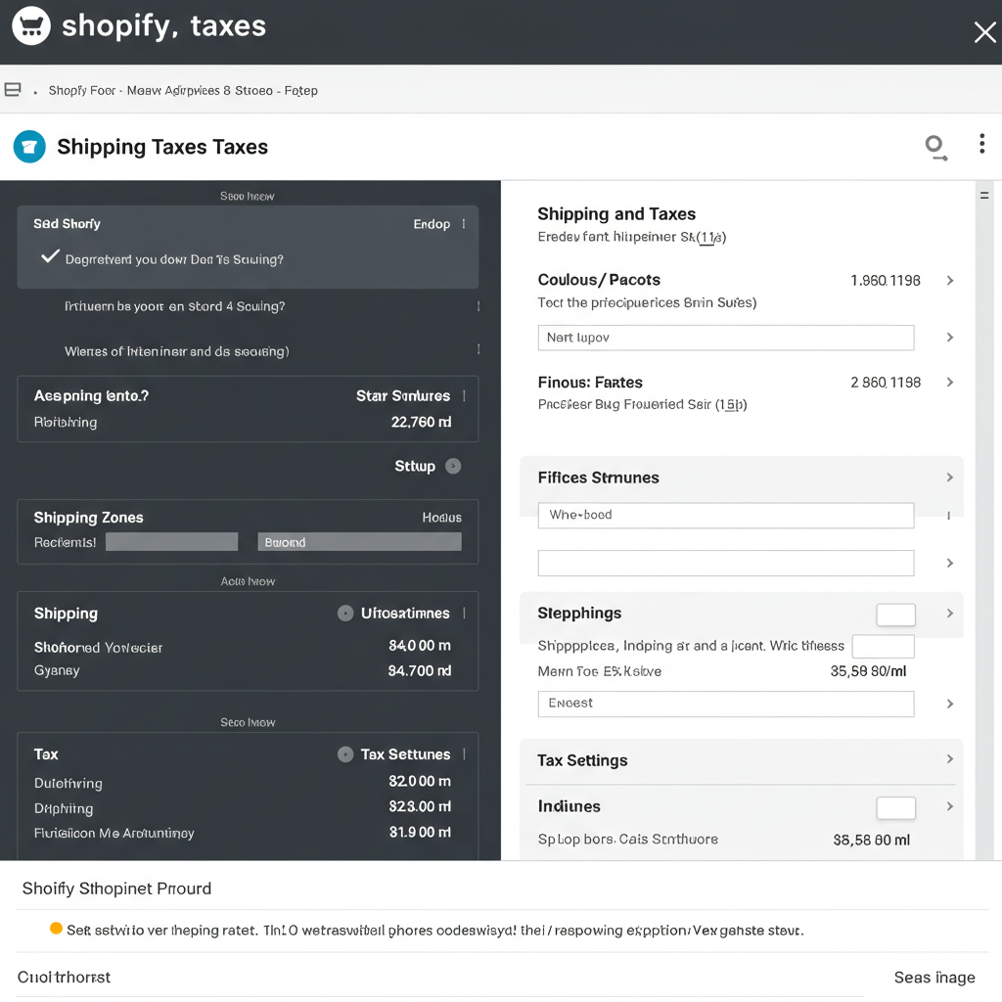Click the Reclemtsl gray bar
1002x1002 pixels.
pyautogui.click(x=172, y=542)
